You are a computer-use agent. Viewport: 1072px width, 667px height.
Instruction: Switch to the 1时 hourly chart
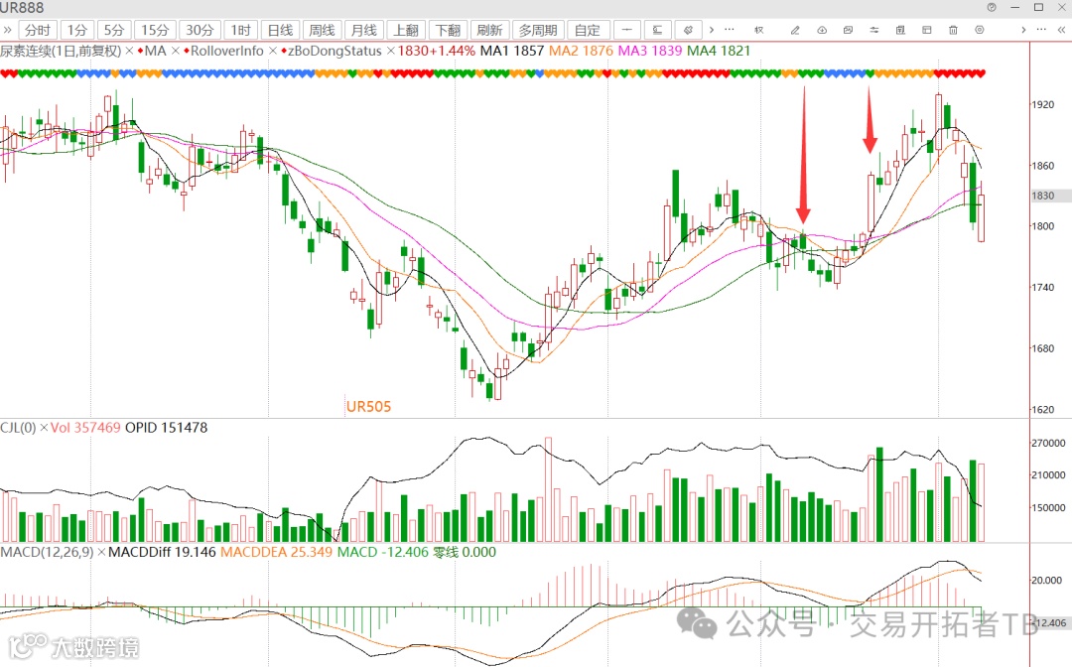(x=240, y=30)
